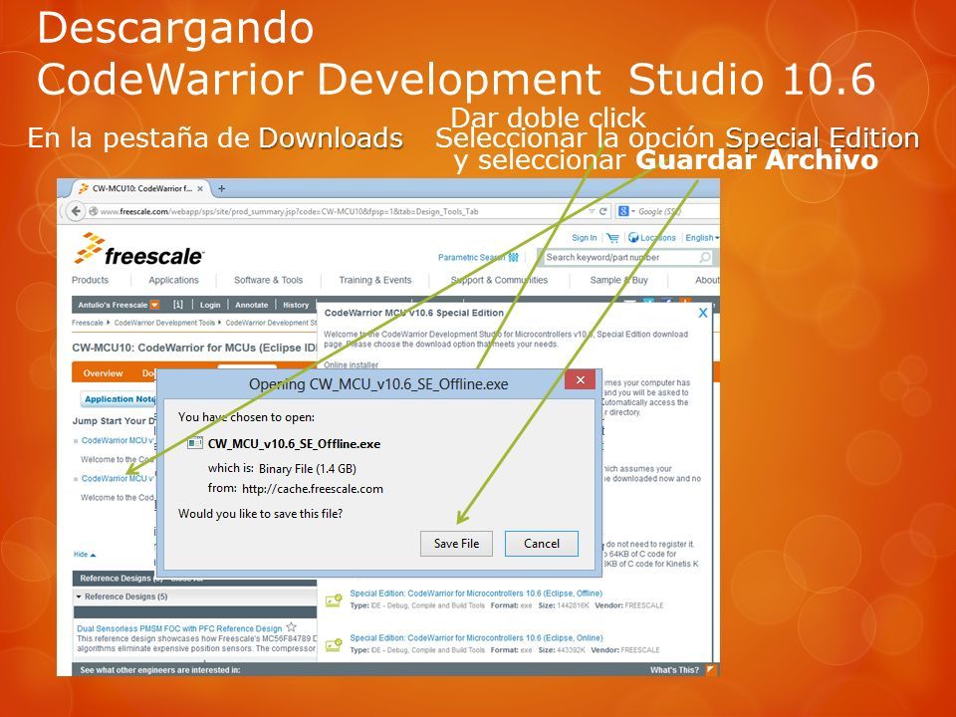Switch to the Overview tab

[x=103, y=373]
